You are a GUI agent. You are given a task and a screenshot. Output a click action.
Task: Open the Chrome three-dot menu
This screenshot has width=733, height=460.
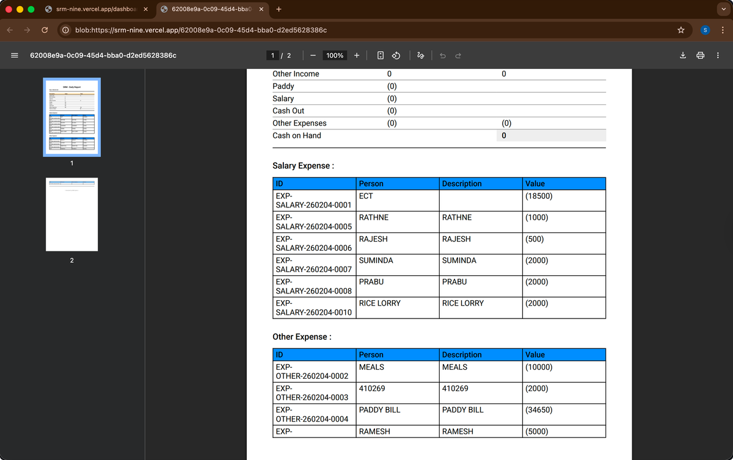pos(722,30)
